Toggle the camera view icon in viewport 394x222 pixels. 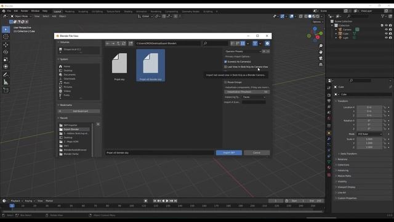click(x=321, y=58)
